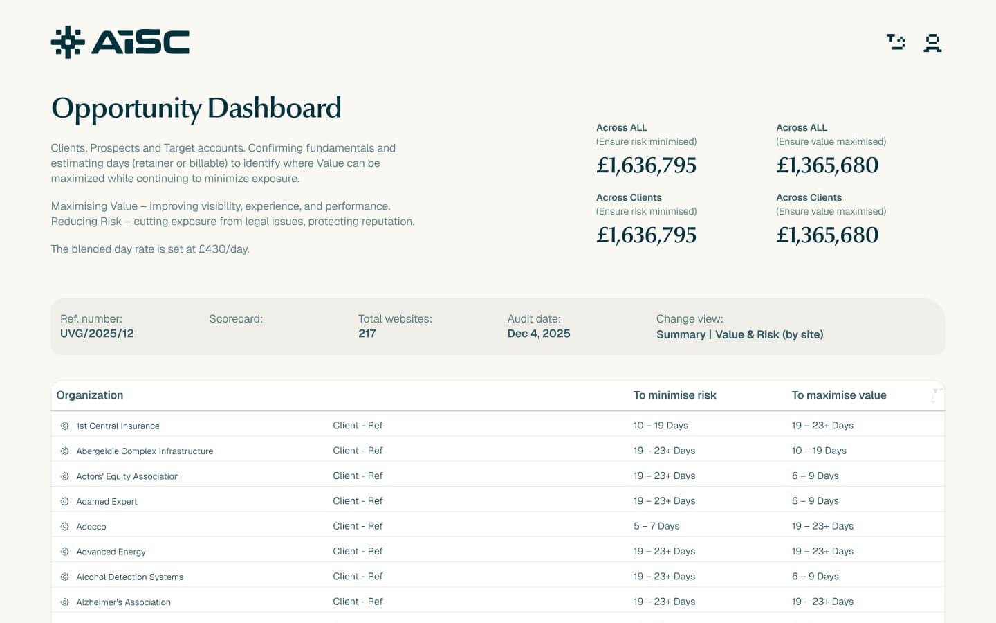This screenshot has width=996, height=623.
Task: Open the gear settings for Alzheimer's Association
Action: coord(64,602)
